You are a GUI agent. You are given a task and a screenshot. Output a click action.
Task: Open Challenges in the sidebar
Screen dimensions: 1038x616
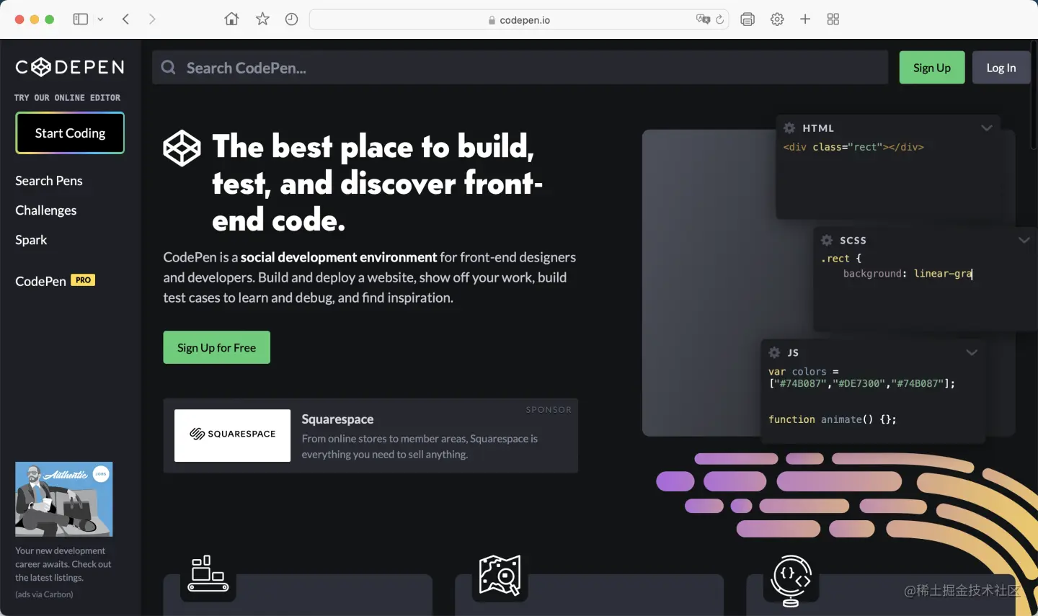click(x=46, y=210)
